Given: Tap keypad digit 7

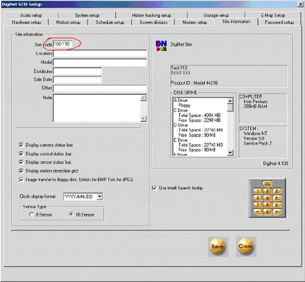Looking at the screenshot, I should [258, 205].
